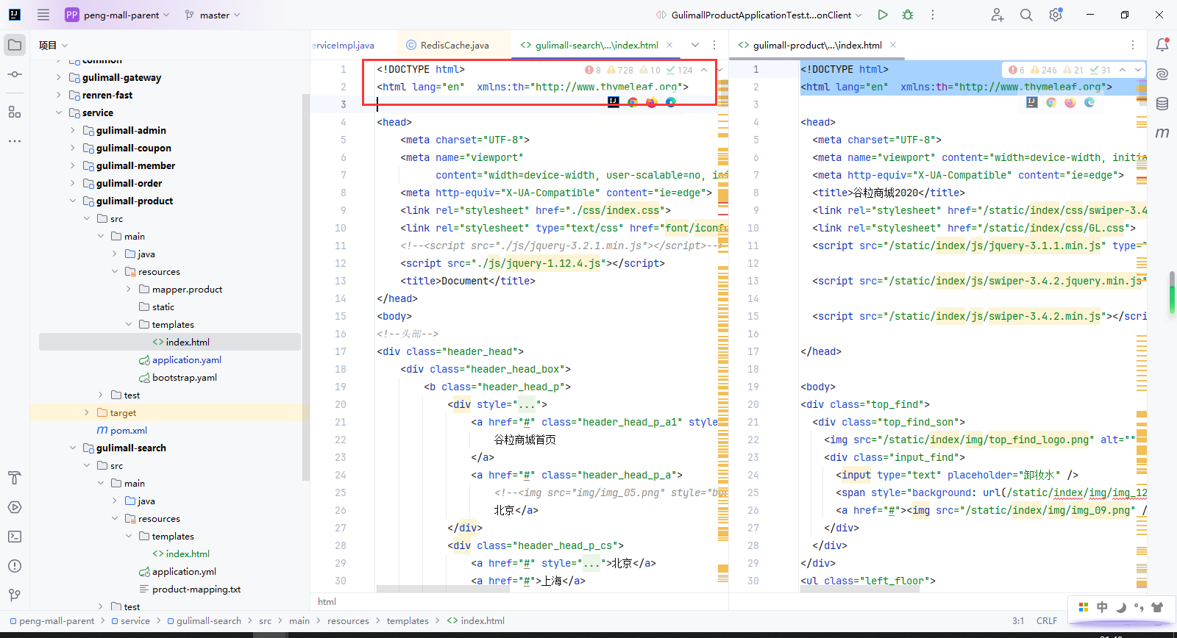This screenshot has height=638, width=1177.
Task: Open IDE settings gear
Action: click(1056, 15)
